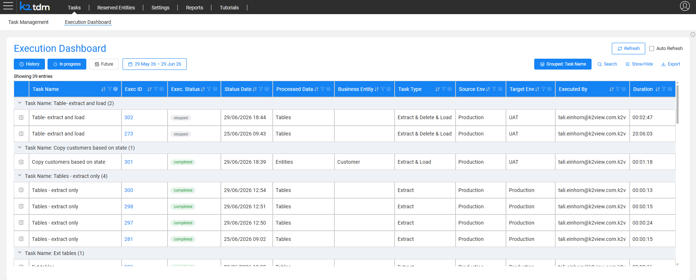Expand details of execution 298 row
Screen dimensions: 696x280
coord(21,206)
